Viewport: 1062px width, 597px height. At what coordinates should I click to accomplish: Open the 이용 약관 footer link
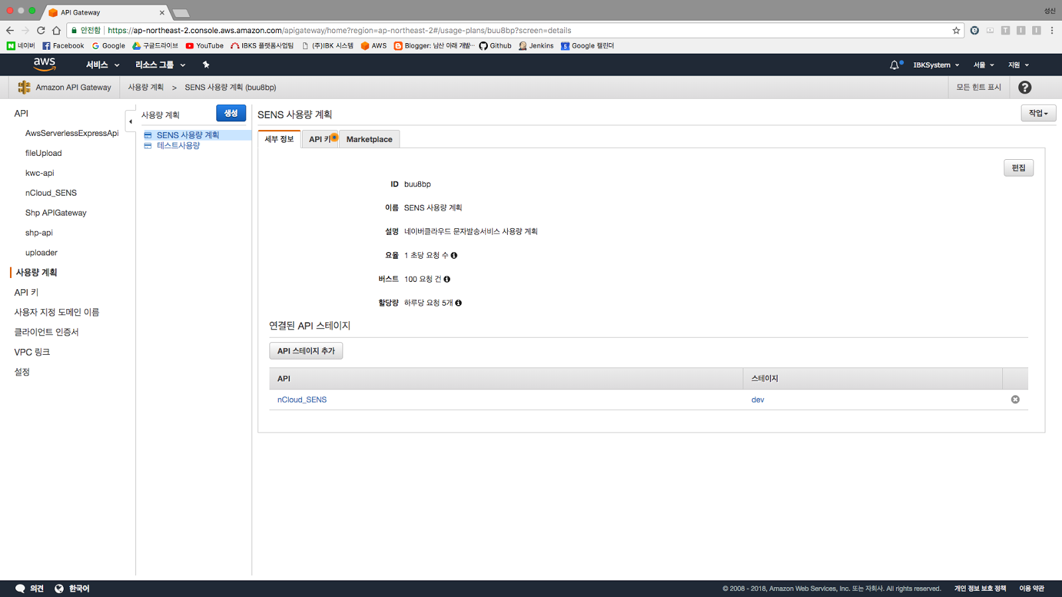click(1032, 588)
